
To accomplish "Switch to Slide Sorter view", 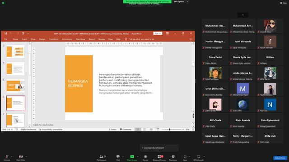I will pos(144,130).
